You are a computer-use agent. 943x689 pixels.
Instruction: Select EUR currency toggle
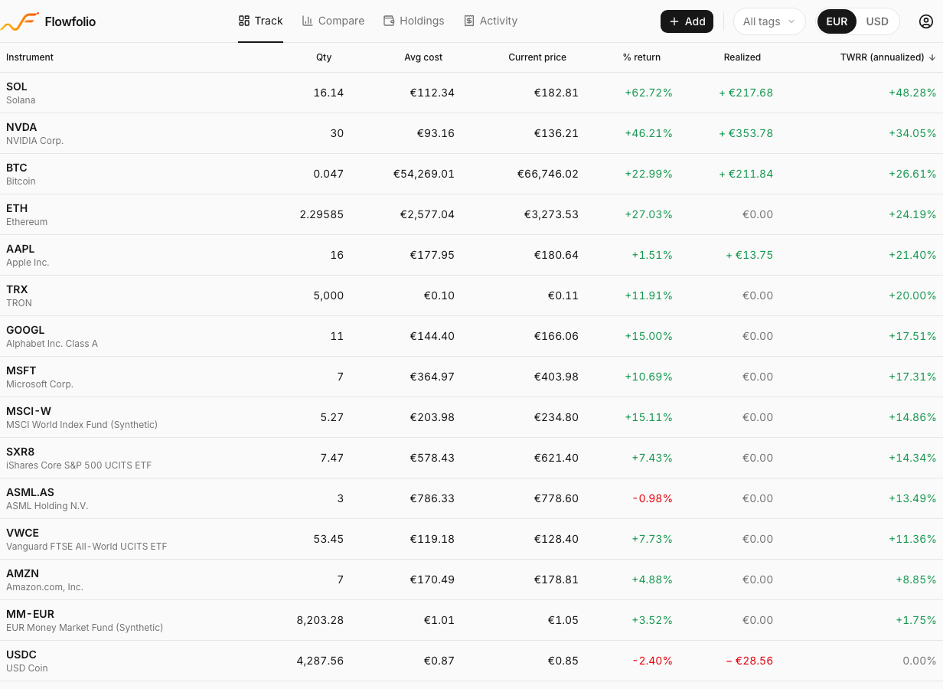(x=837, y=21)
